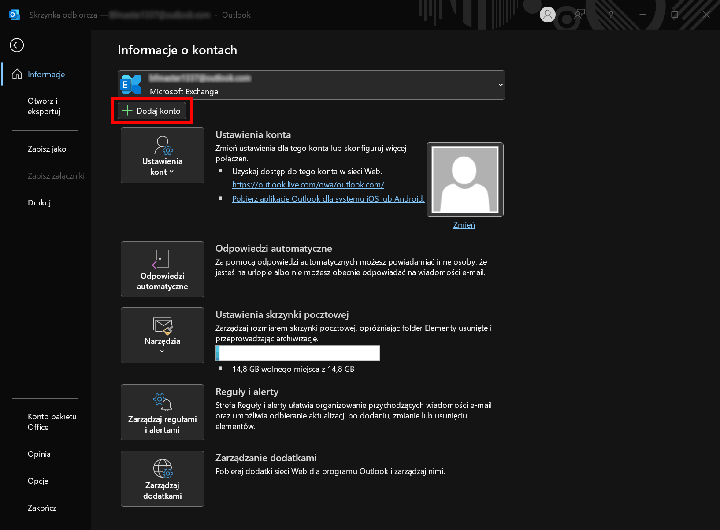Image resolution: width=720 pixels, height=530 pixels.
Task: Click the question mark help icon
Action: tap(611, 15)
